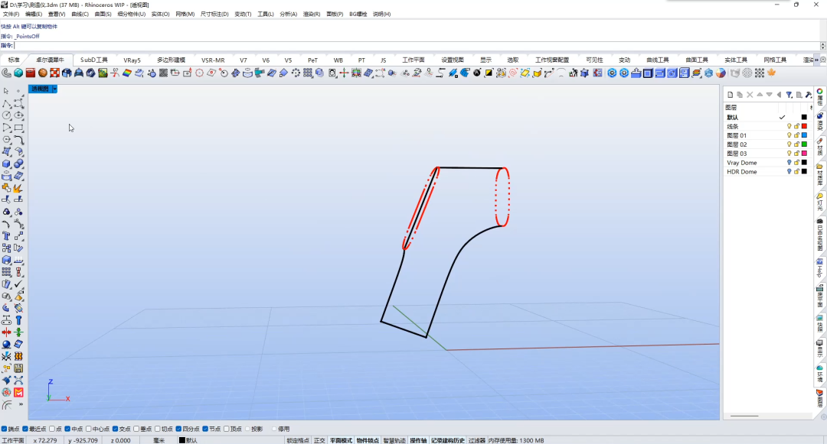The width and height of the screenshot is (827, 444).
Task: Open the 透视图 viewport title dropdown arrow
Action: [54, 89]
